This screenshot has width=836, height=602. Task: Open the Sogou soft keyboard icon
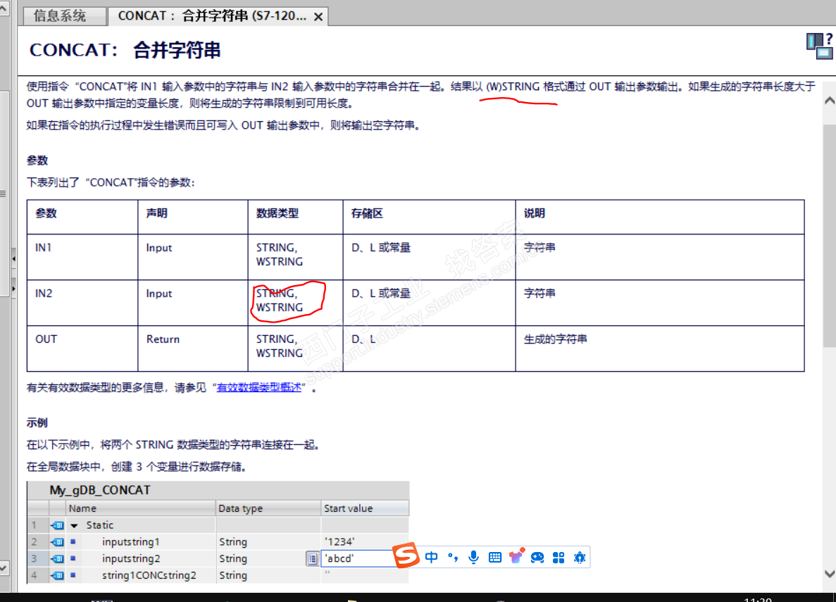495,558
